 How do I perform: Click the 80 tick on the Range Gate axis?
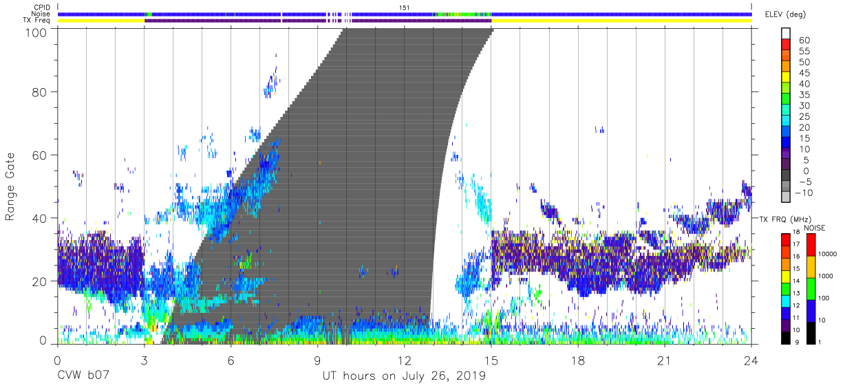39,91
